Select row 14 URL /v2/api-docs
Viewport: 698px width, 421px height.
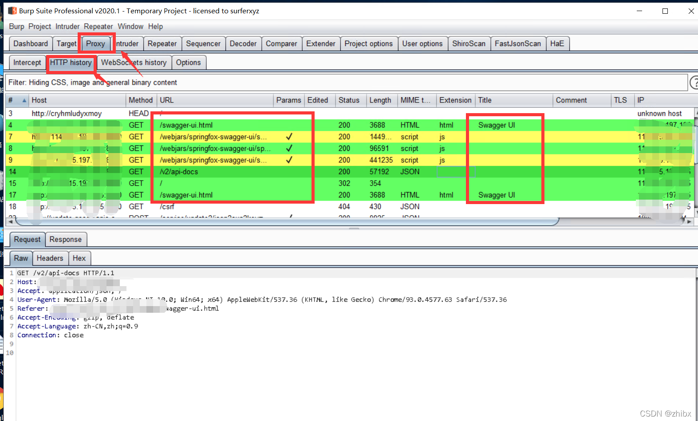179,172
